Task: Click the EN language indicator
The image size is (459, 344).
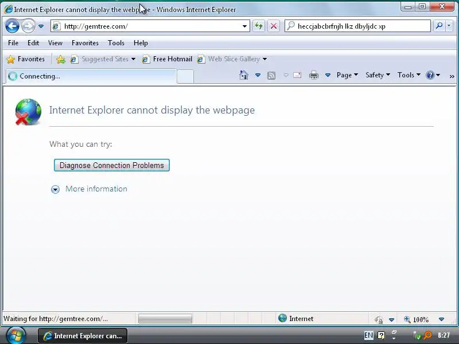Action: click(368, 335)
